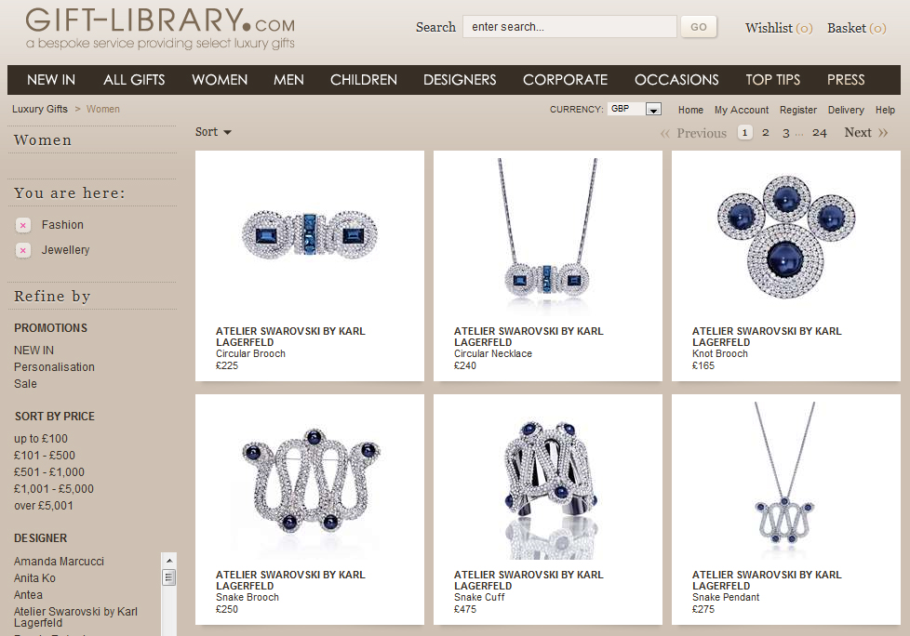Click the GO search button
This screenshot has width=910, height=636.
(x=699, y=27)
